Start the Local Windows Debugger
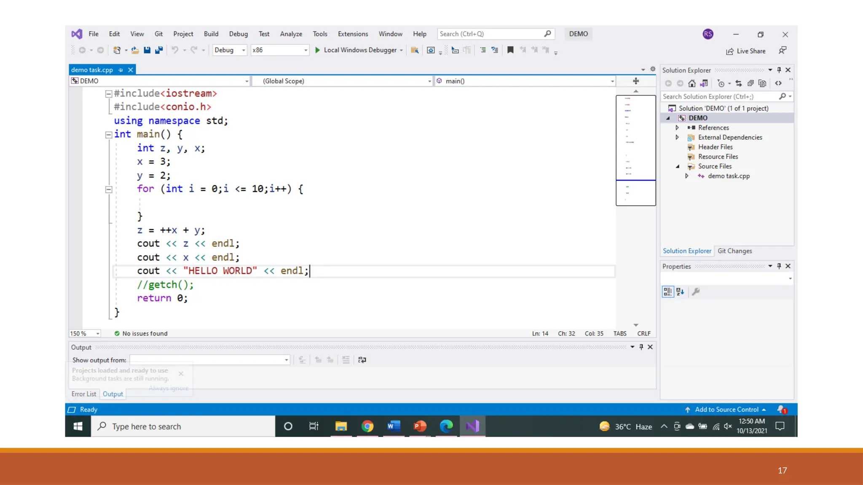 (356, 50)
